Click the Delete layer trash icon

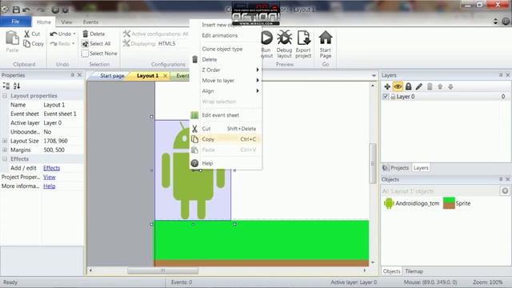tap(430, 86)
